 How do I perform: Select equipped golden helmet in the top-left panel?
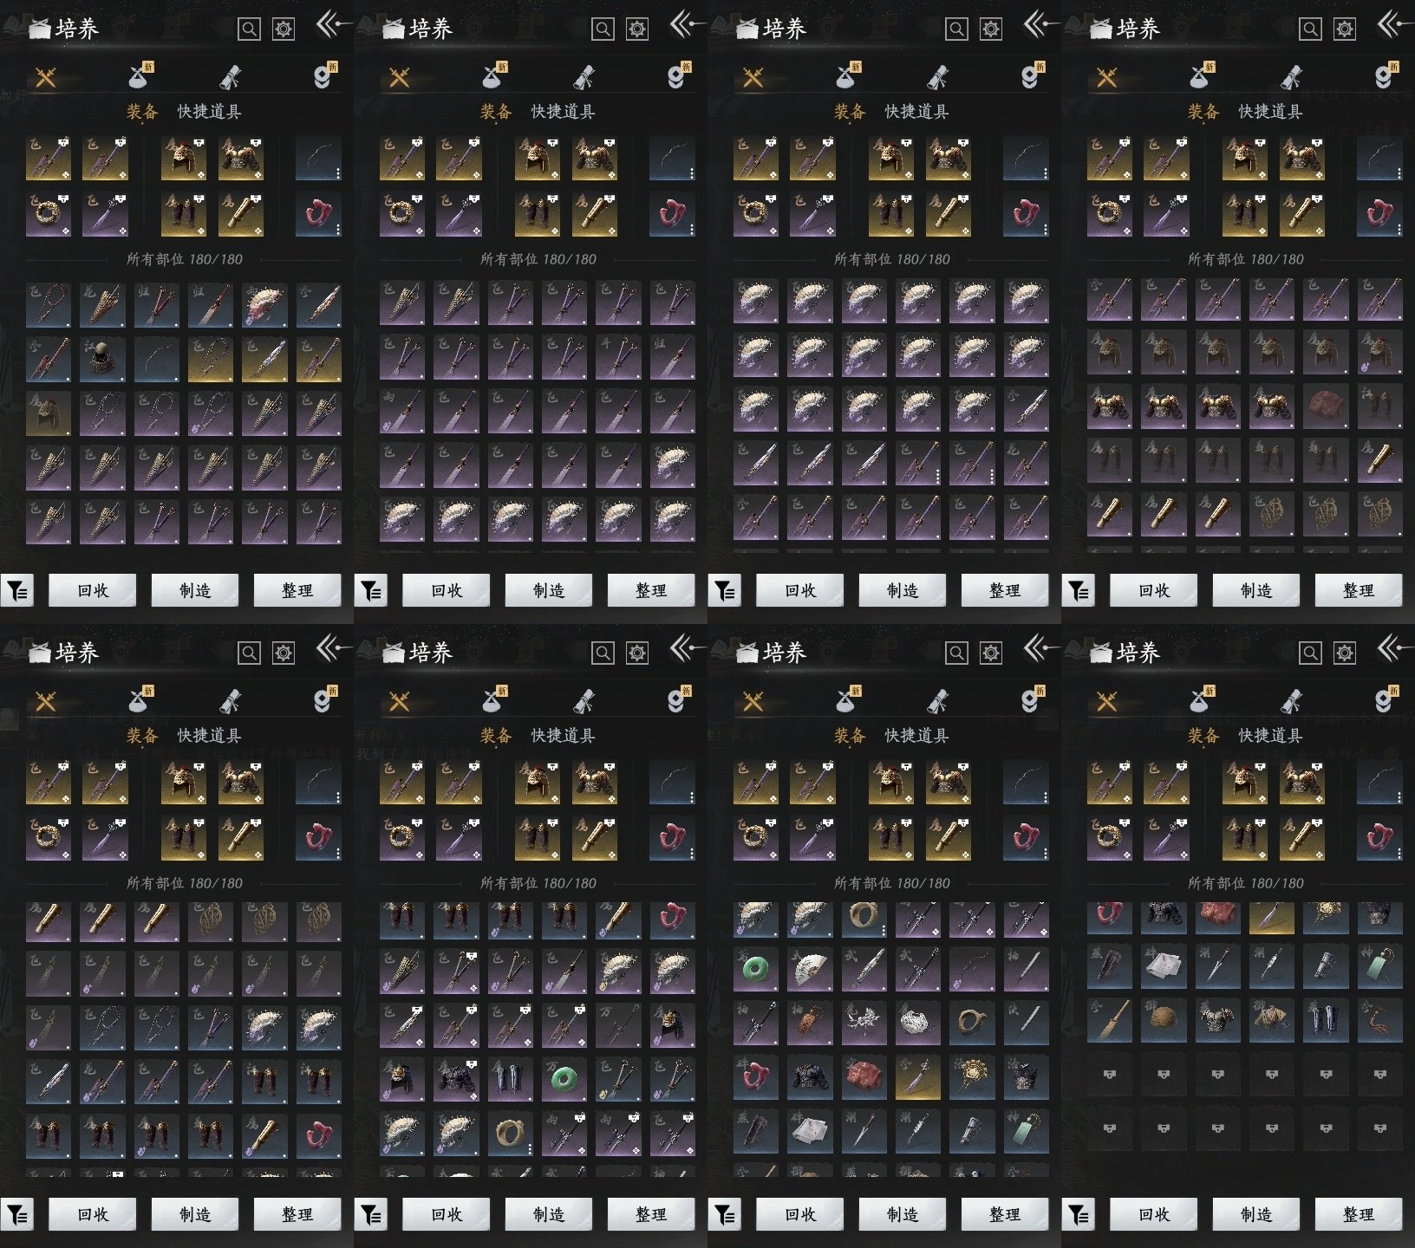(184, 158)
